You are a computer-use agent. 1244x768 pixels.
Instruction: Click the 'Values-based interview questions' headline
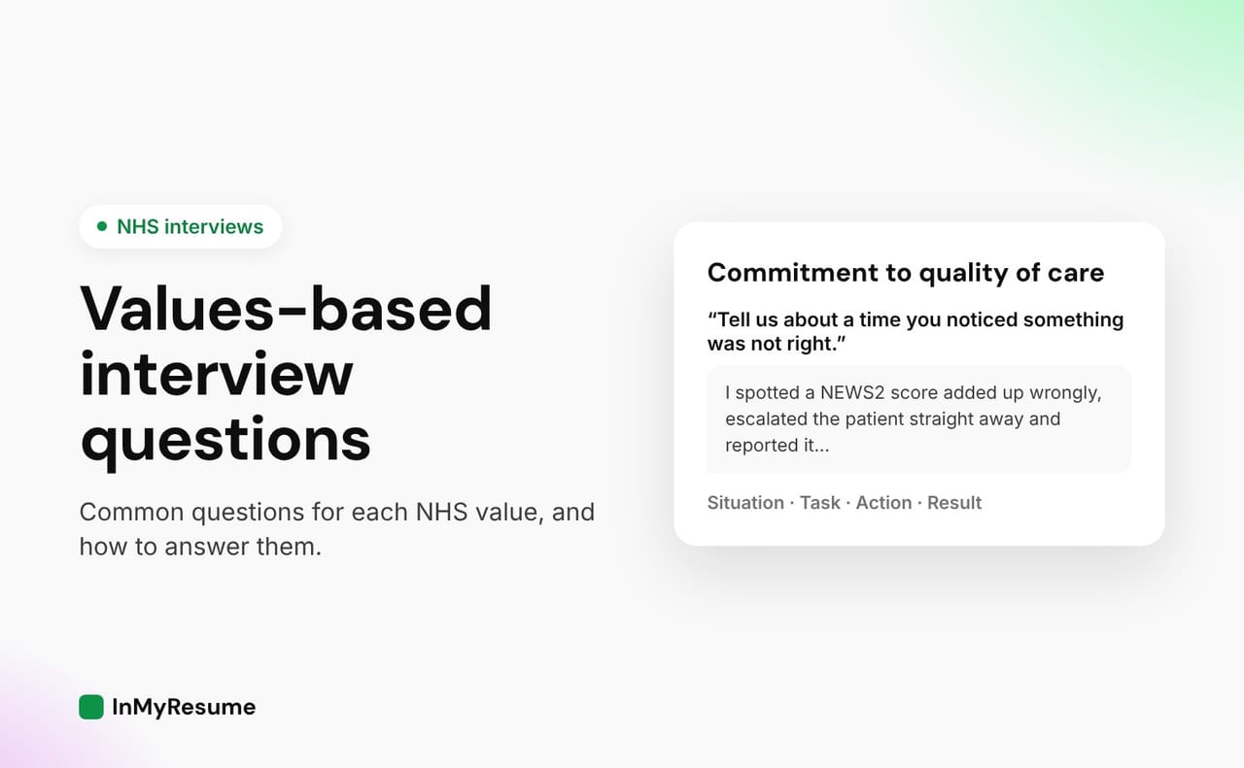coord(286,374)
